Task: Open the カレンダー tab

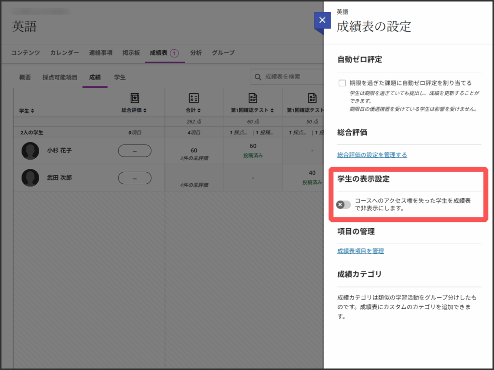Action: 65,53
